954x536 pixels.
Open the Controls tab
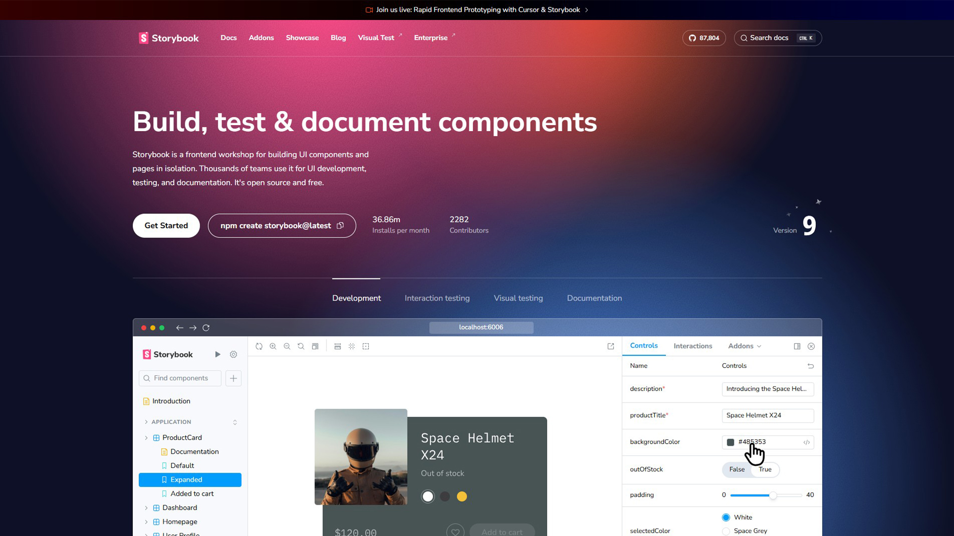point(643,346)
